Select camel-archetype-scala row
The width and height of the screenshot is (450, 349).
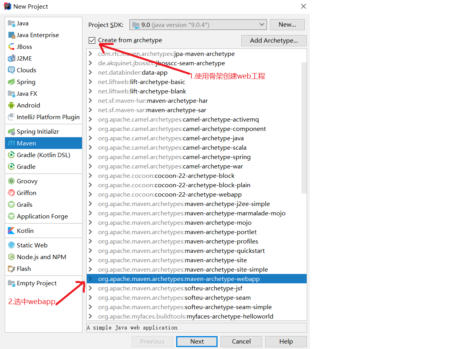(196, 147)
